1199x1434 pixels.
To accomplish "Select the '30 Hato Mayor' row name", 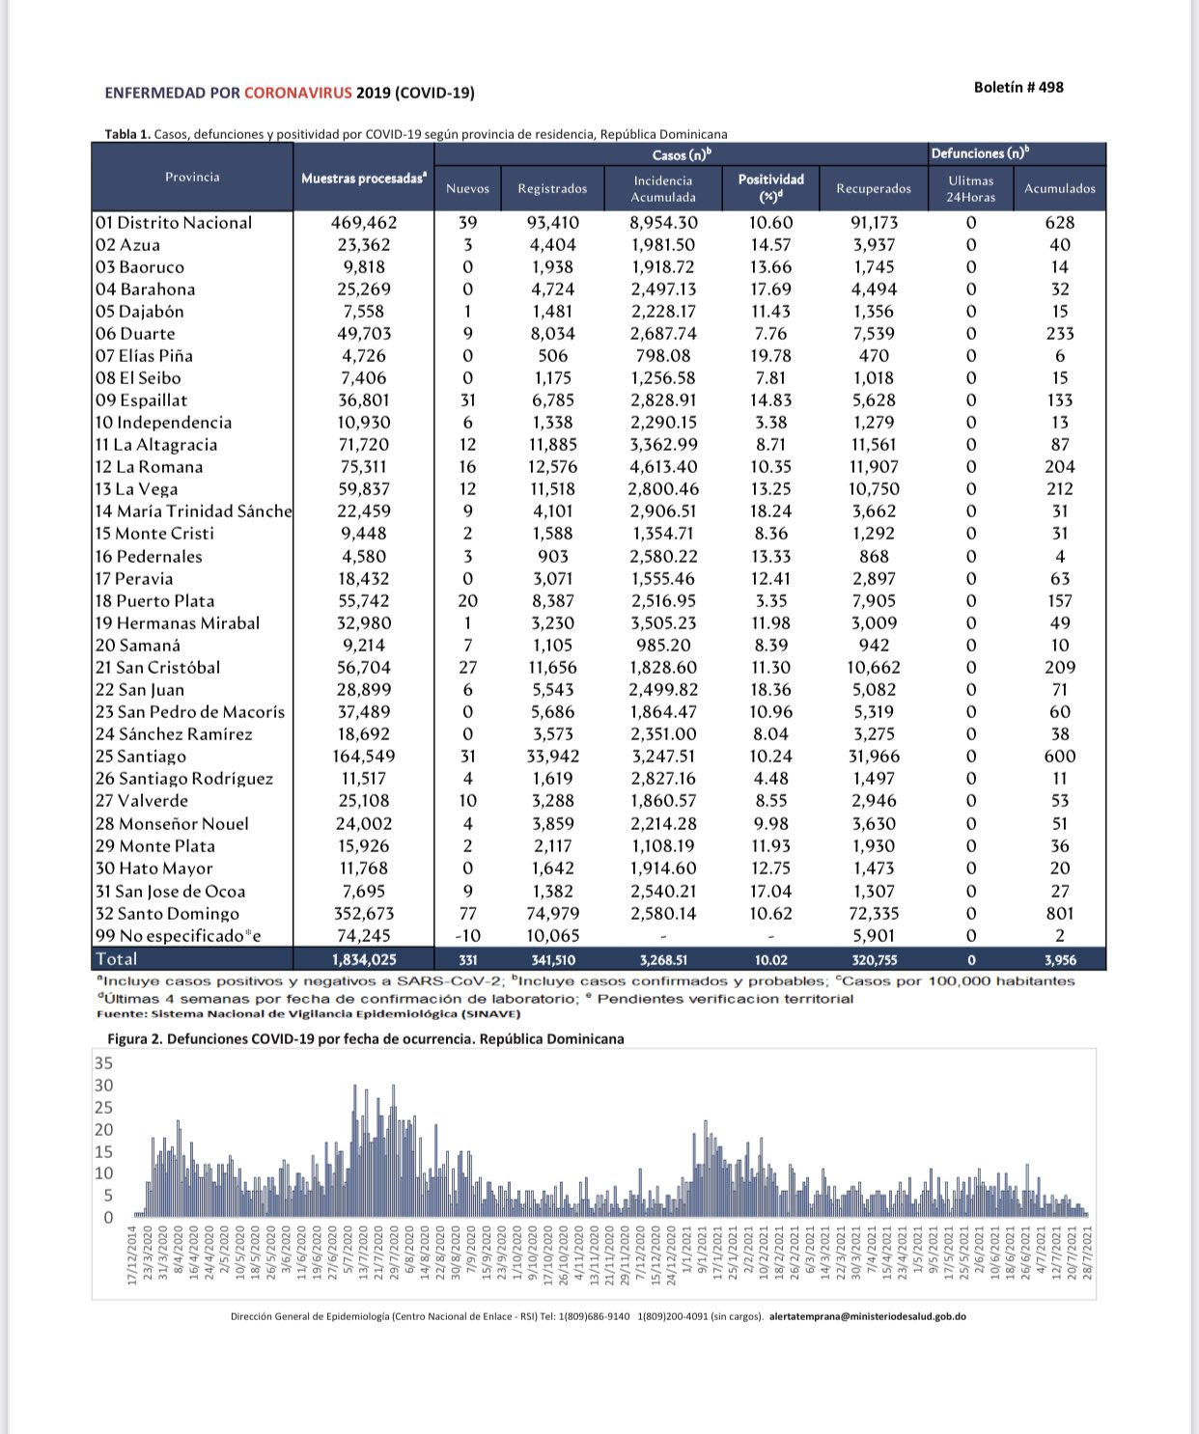I will [x=153, y=868].
